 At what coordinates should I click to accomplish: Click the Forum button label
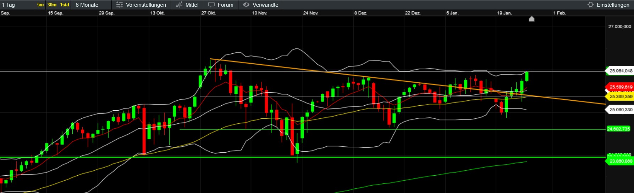[x=225, y=5]
